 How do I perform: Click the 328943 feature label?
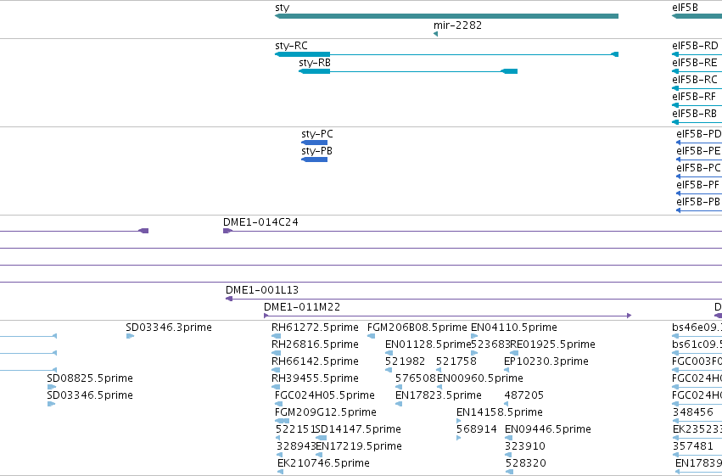[x=295, y=446]
